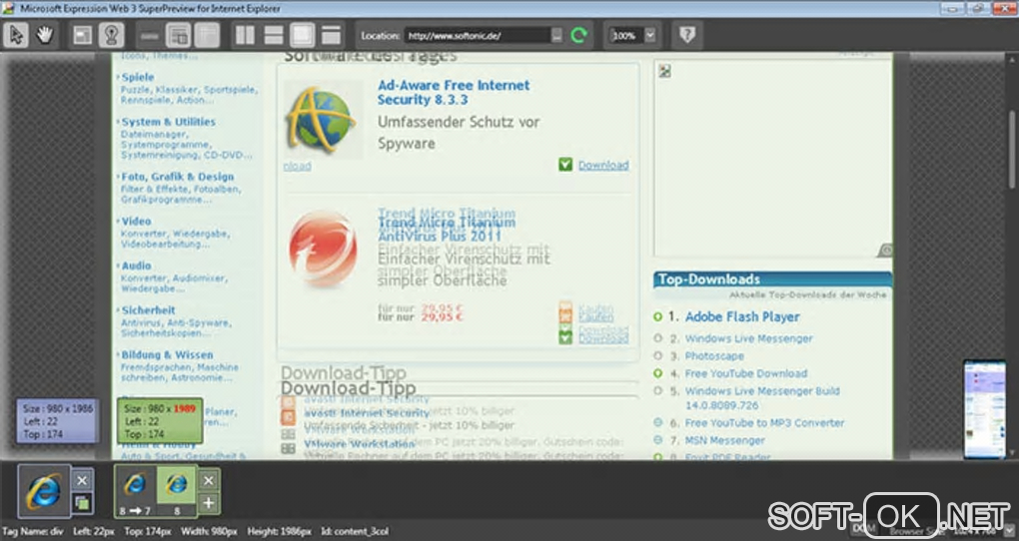This screenshot has height=541, width=1019.
Task: Select the Selection Mode pointer tool
Action: (x=16, y=34)
